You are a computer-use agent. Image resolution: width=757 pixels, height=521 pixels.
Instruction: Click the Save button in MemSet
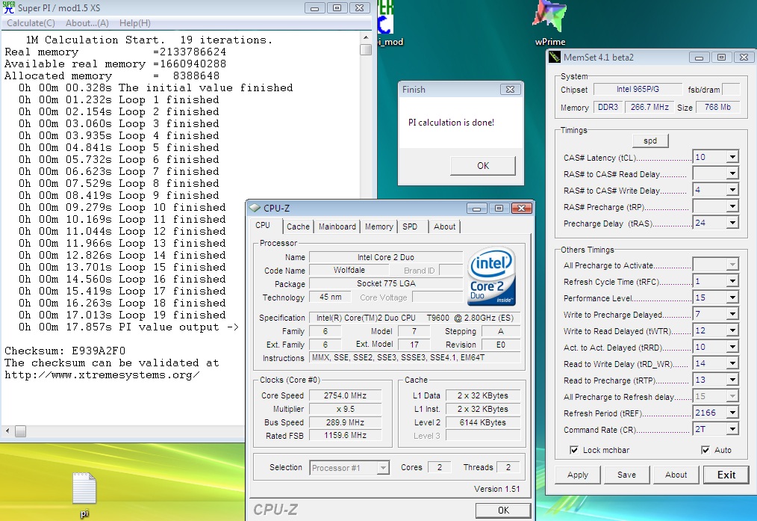point(626,475)
